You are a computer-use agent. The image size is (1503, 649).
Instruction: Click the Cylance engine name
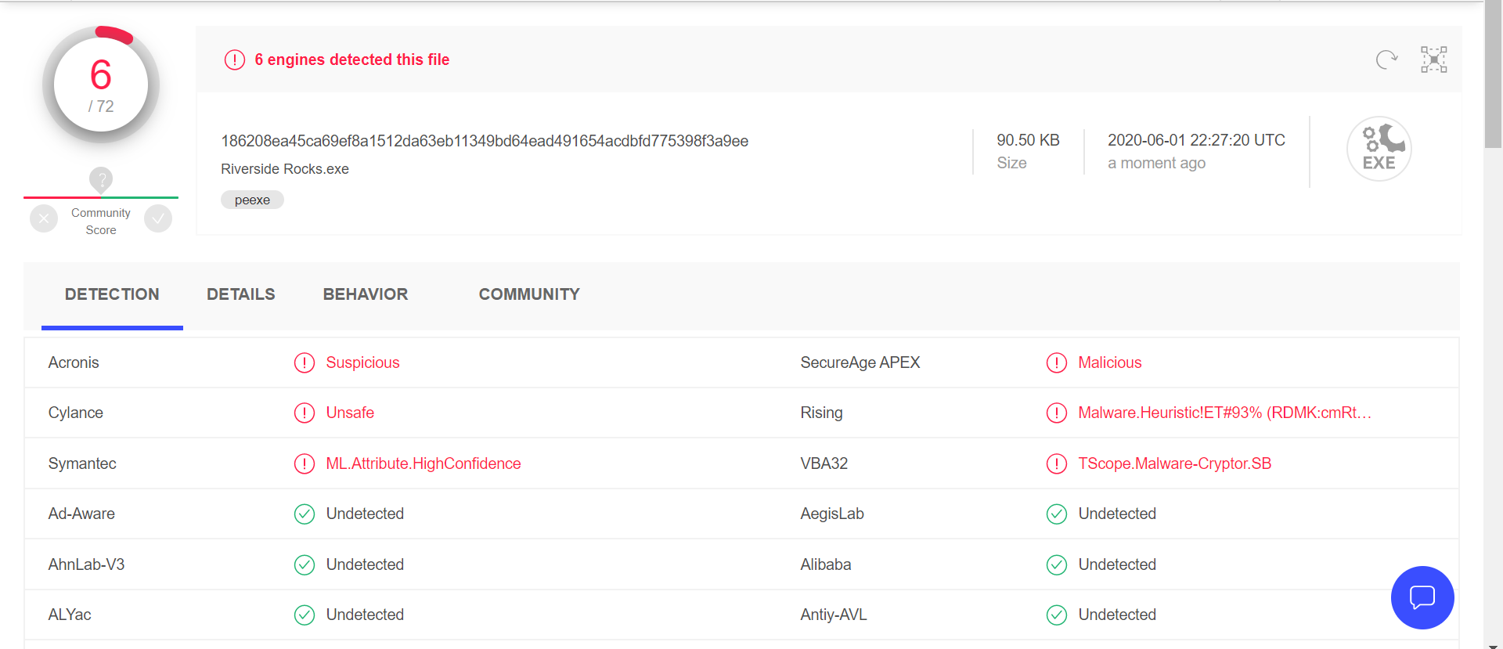click(x=76, y=413)
